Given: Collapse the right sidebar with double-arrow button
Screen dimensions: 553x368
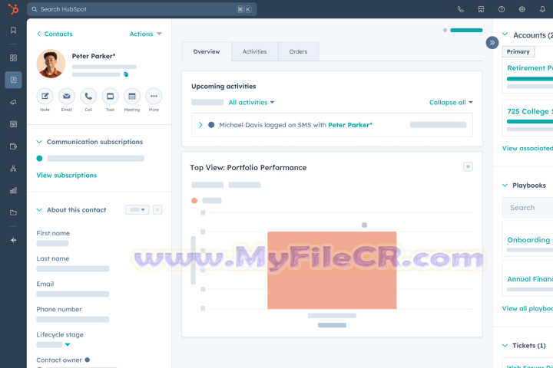Looking at the screenshot, I should [492, 43].
